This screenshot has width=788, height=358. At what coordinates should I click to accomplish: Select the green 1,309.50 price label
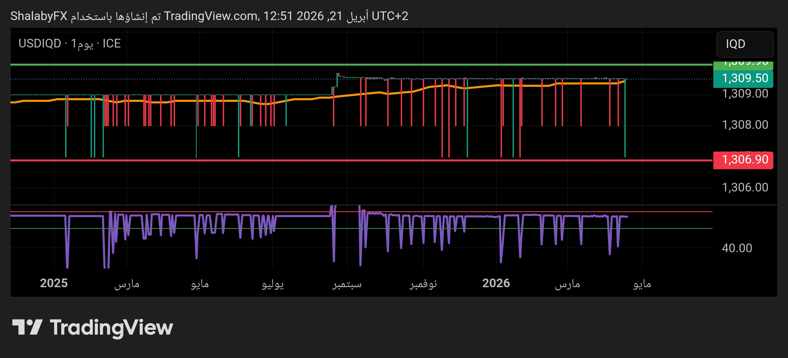coord(743,79)
